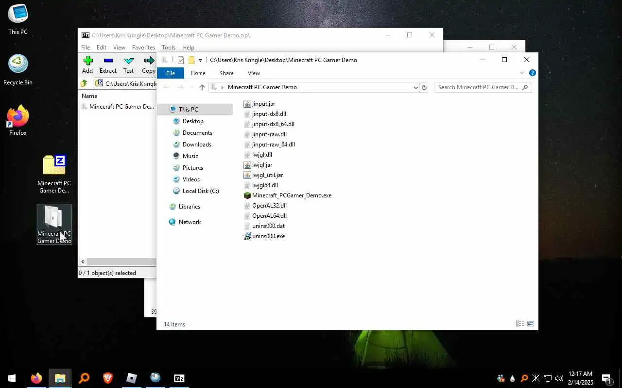Click the breadcrumb chevron before Minecraft PC Gamer Demo
The image size is (622, 388).
click(x=222, y=87)
